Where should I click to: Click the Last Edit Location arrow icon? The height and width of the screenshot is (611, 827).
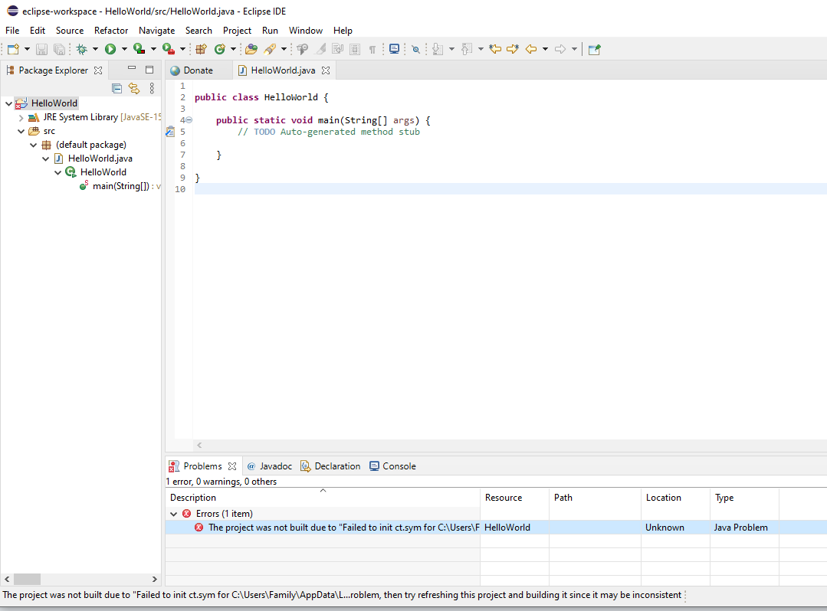(x=495, y=49)
